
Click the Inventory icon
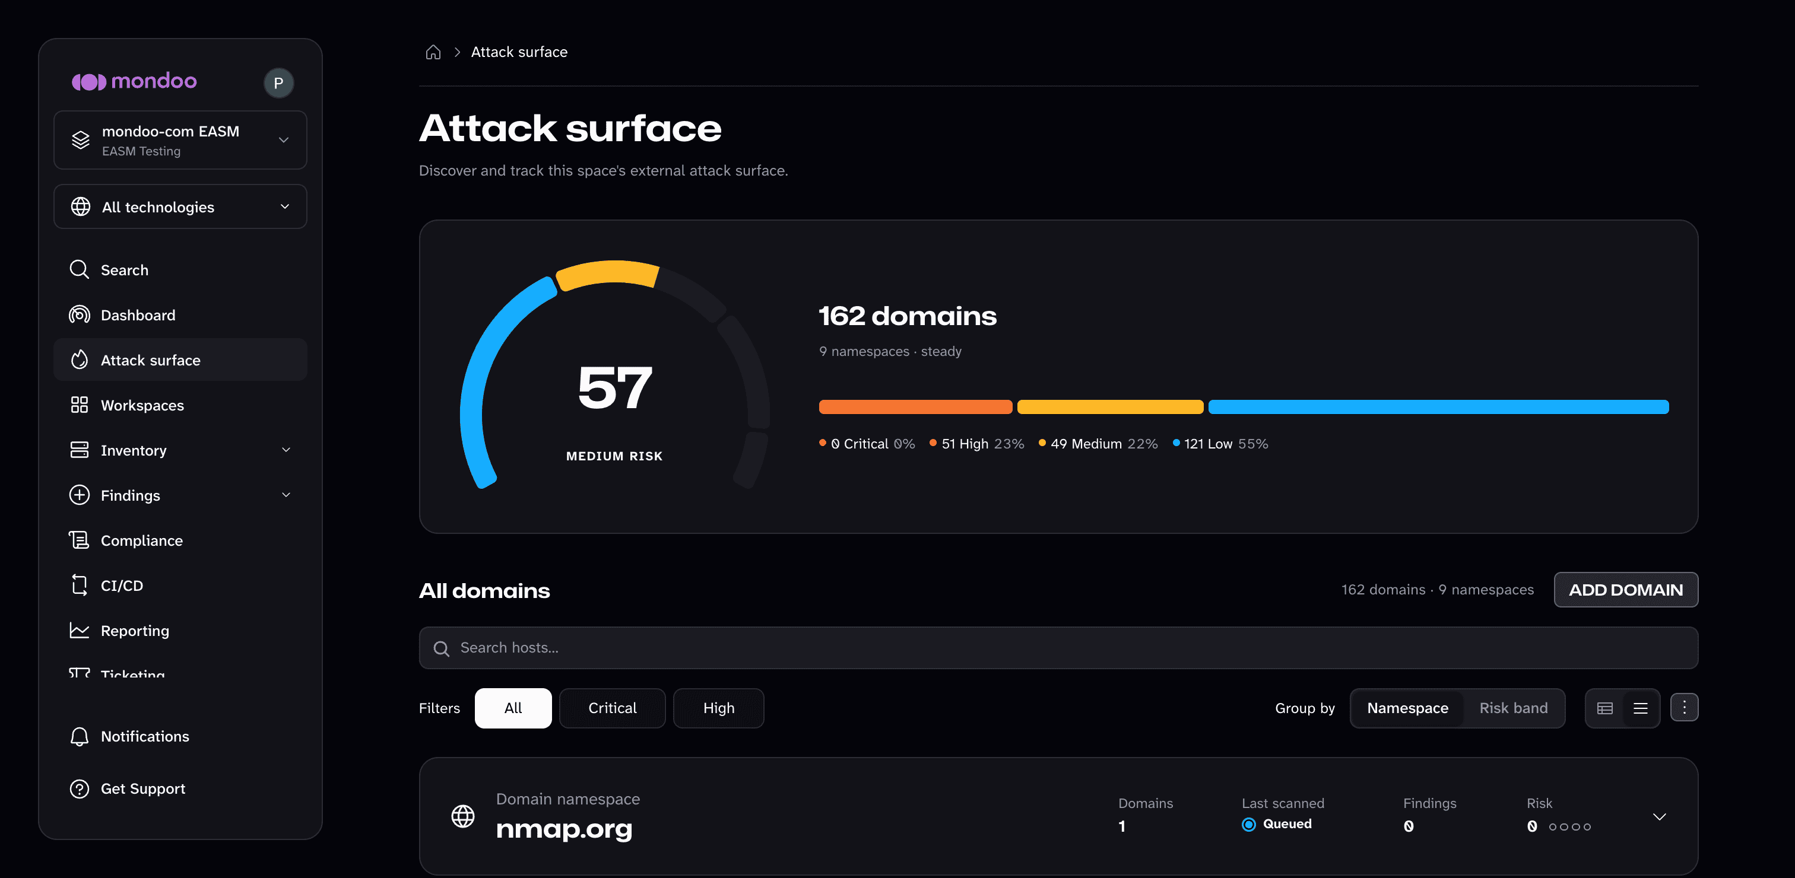pos(80,450)
